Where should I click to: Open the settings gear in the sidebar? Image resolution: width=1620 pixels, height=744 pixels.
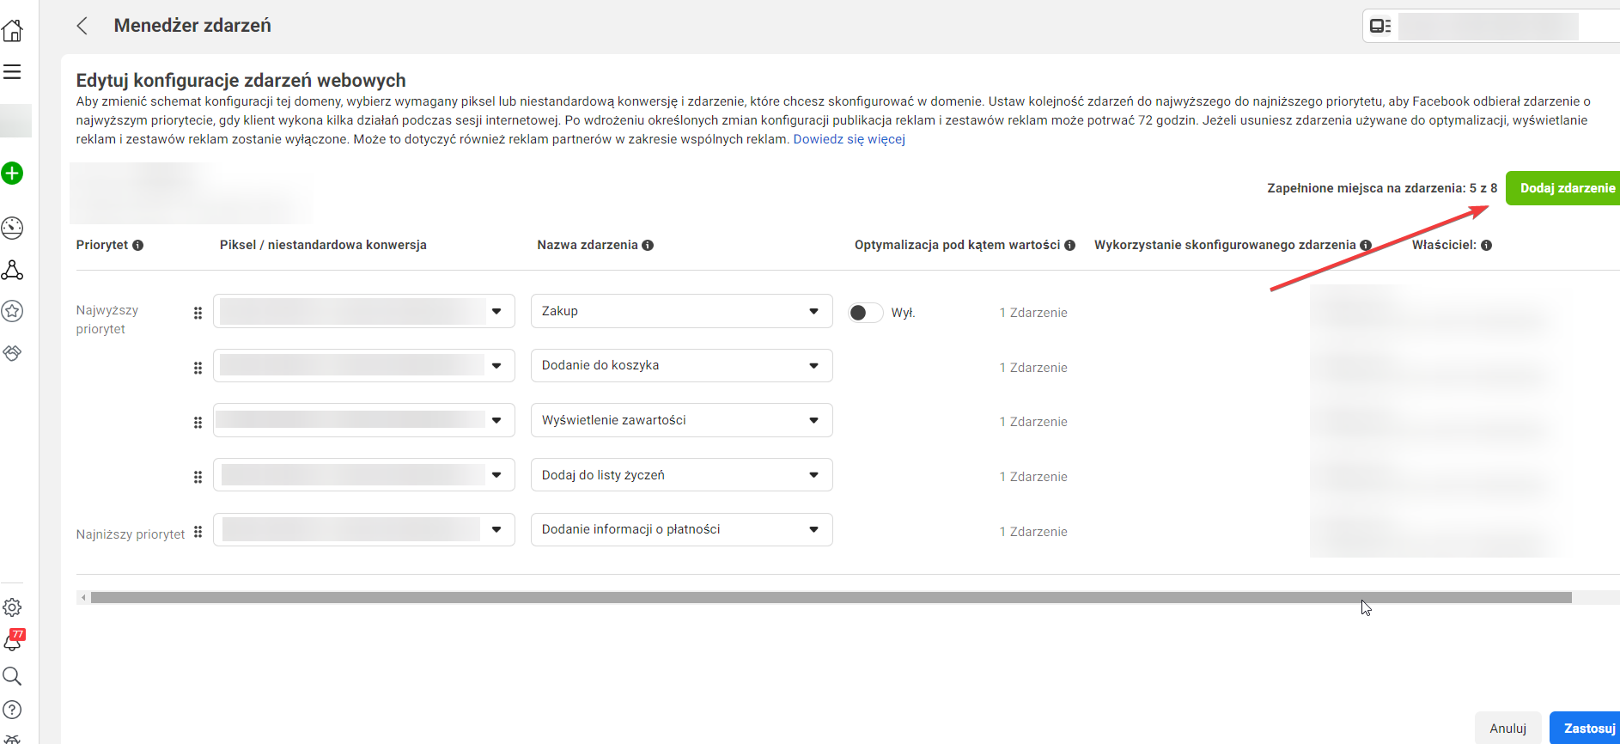click(12, 607)
